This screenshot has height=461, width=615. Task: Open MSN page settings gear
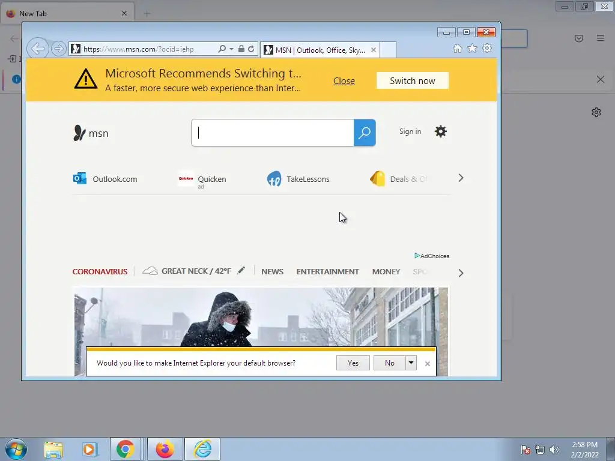coord(440,131)
